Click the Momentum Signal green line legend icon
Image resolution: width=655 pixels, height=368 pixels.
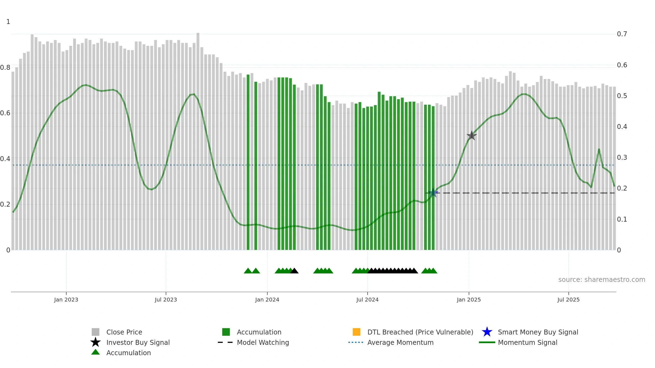[x=487, y=342]
